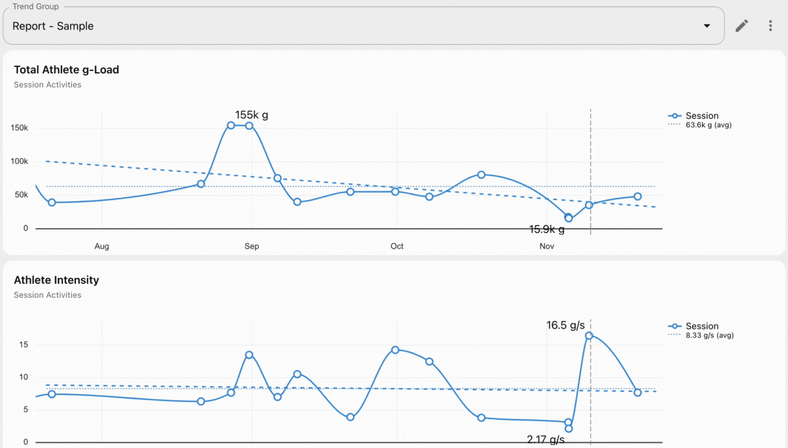
Task: Click the Nov label on the g-Load axis
Action: coord(547,246)
